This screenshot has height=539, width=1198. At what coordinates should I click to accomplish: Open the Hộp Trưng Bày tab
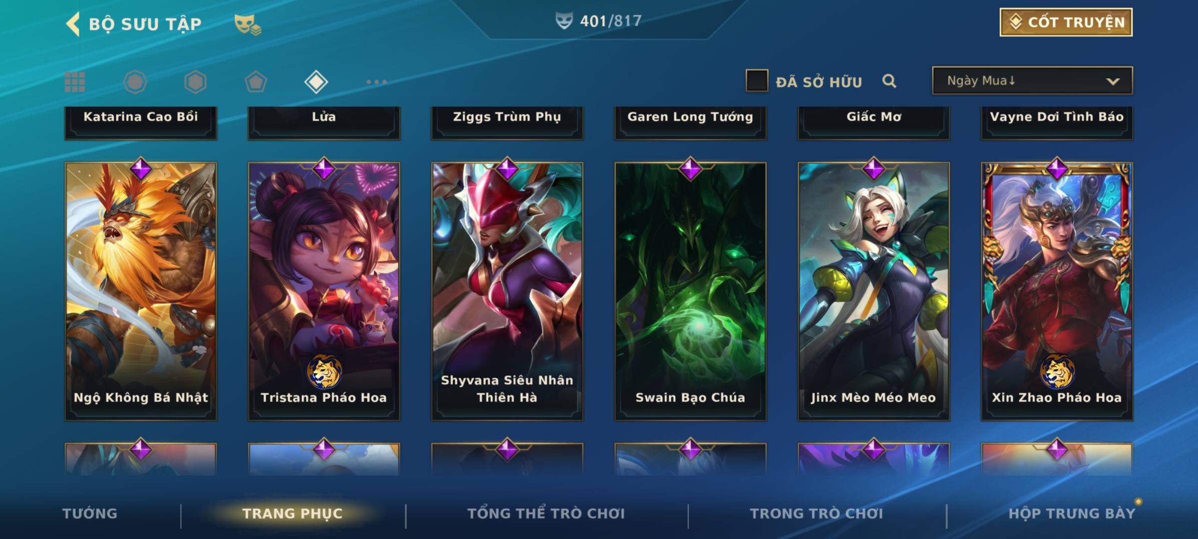[x=1072, y=513]
